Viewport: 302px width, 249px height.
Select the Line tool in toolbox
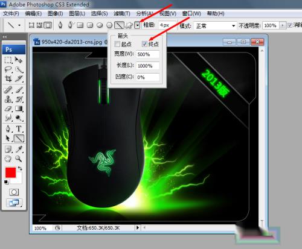click(x=19, y=138)
